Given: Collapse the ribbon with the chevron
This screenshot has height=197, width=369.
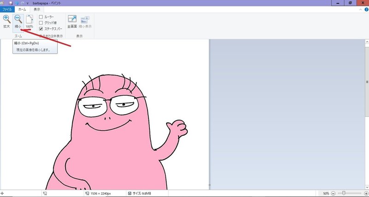Looking at the screenshot, I should (361, 10).
